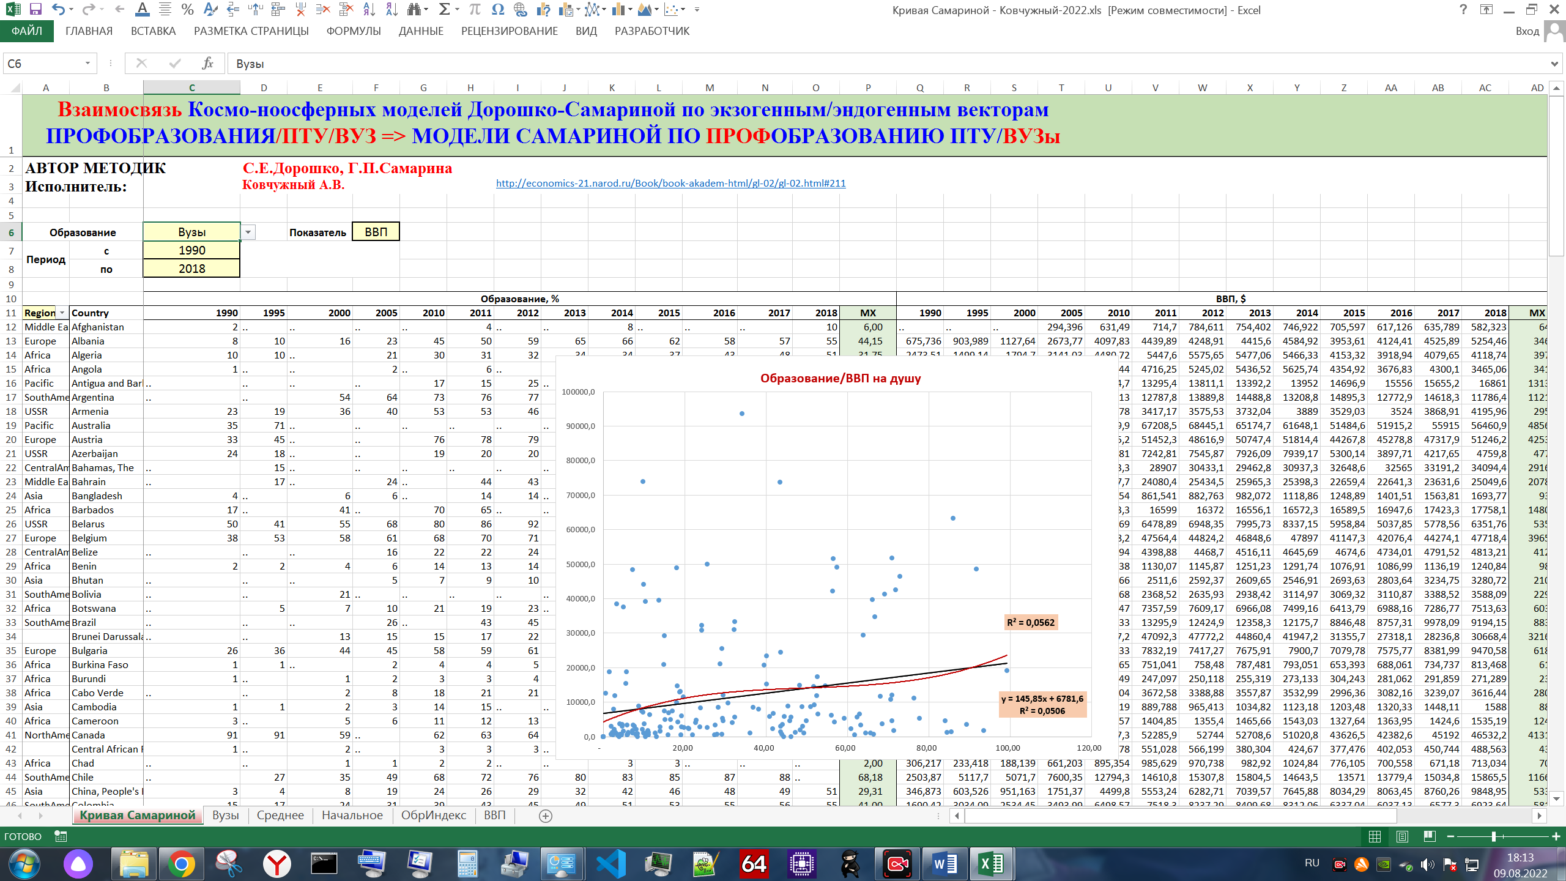Image resolution: width=1566 pixels, height=881 pixels.
Task: Click the insert hyperlink globe icon
Action: click(x=520, y=9)
